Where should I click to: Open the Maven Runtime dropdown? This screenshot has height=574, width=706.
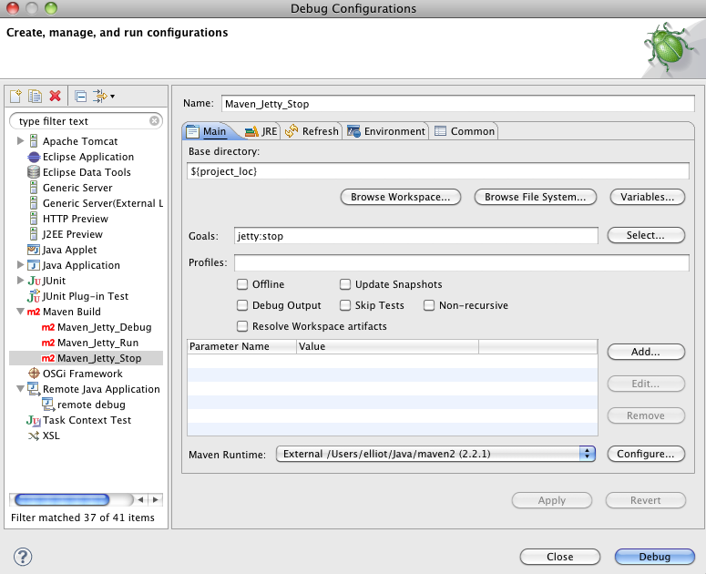pyautogui.click(x=435, y=454)
